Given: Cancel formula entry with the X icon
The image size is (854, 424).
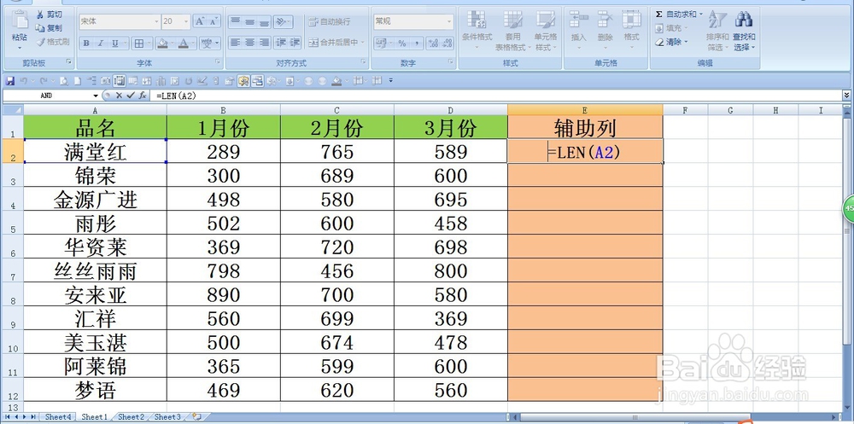Looking at the screenshot, I should [x=120, y=96].
